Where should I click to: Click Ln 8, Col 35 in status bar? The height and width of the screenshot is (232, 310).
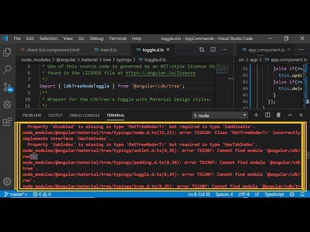pyautogui.click(x=199, y=194)
